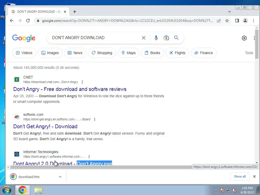Click the dont-get-angry.en.softonic.com URL breadcrumb
This screenshot has width=260, height=195.
point(57,119)
